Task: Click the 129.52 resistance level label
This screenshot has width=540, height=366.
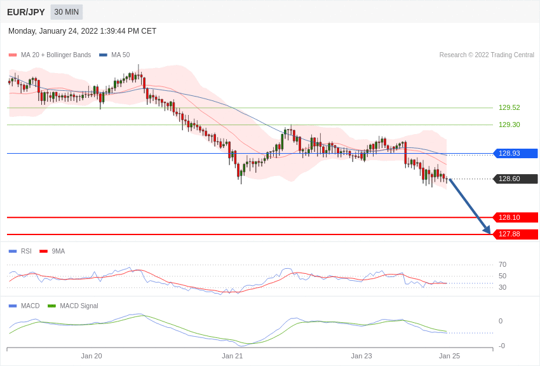Action: coord(509,107)
